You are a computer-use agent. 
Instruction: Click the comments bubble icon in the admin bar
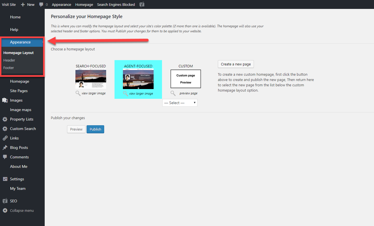pyautogui.click(x=41, y=4)
